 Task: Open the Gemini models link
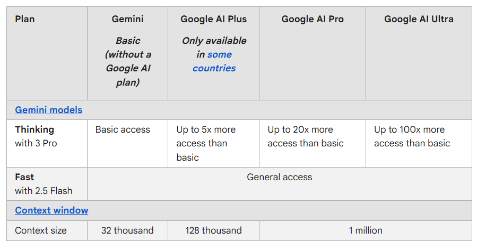(x=48, y=110)
